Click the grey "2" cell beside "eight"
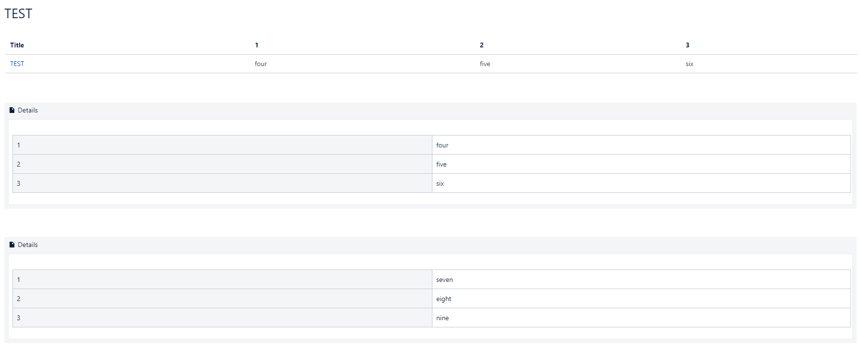The height and width of the screenshot is (347, 861). [x=222, y=299]
